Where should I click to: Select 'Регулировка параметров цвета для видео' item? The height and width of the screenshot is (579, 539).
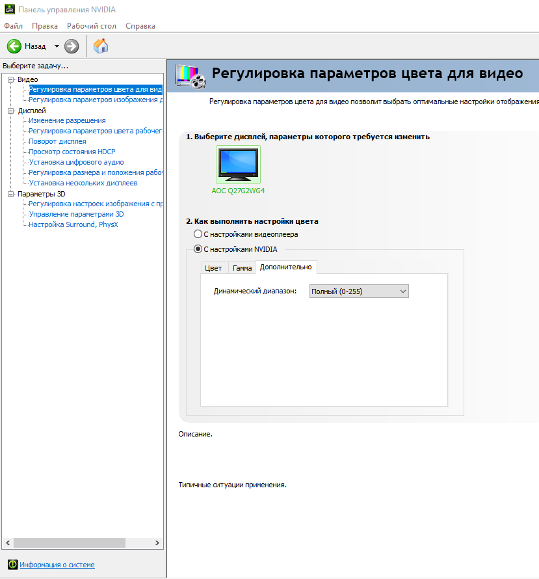coord(96,89)
